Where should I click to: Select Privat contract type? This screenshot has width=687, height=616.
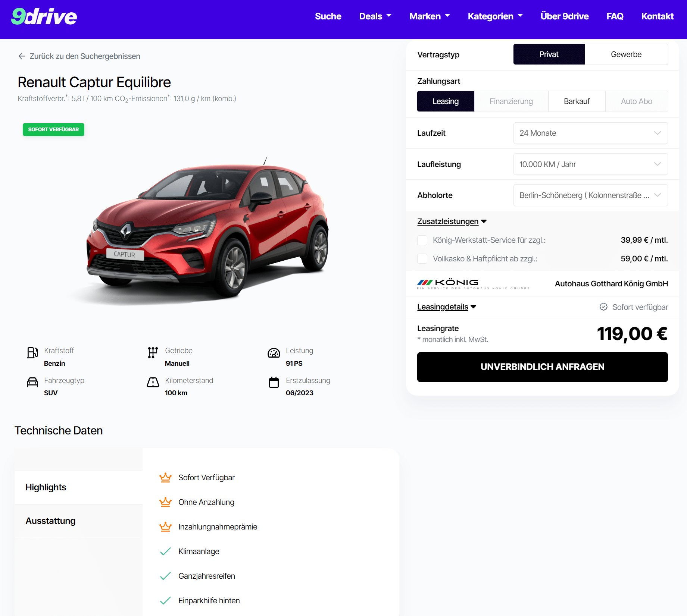[x=549, y=54]
